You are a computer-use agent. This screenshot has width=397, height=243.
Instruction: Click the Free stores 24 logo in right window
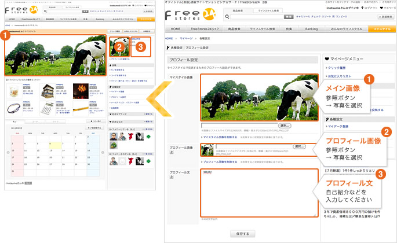point(190,14)
